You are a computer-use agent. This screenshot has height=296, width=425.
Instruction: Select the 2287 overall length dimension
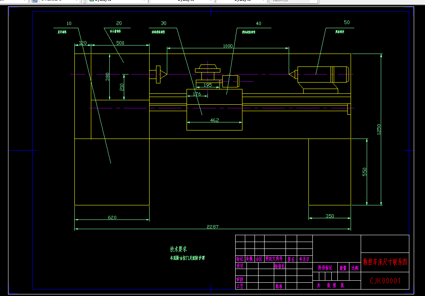tap(212, 227)
